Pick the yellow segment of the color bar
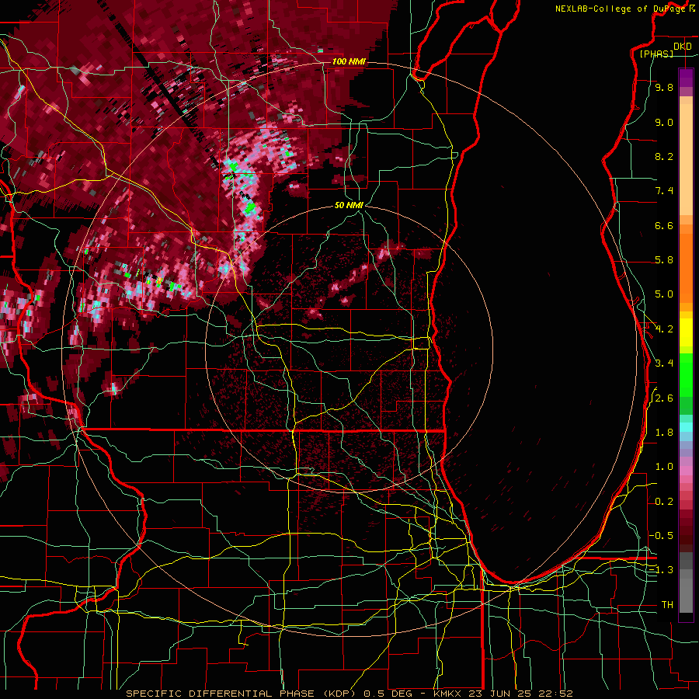699x699 pixels. [686, 332]
